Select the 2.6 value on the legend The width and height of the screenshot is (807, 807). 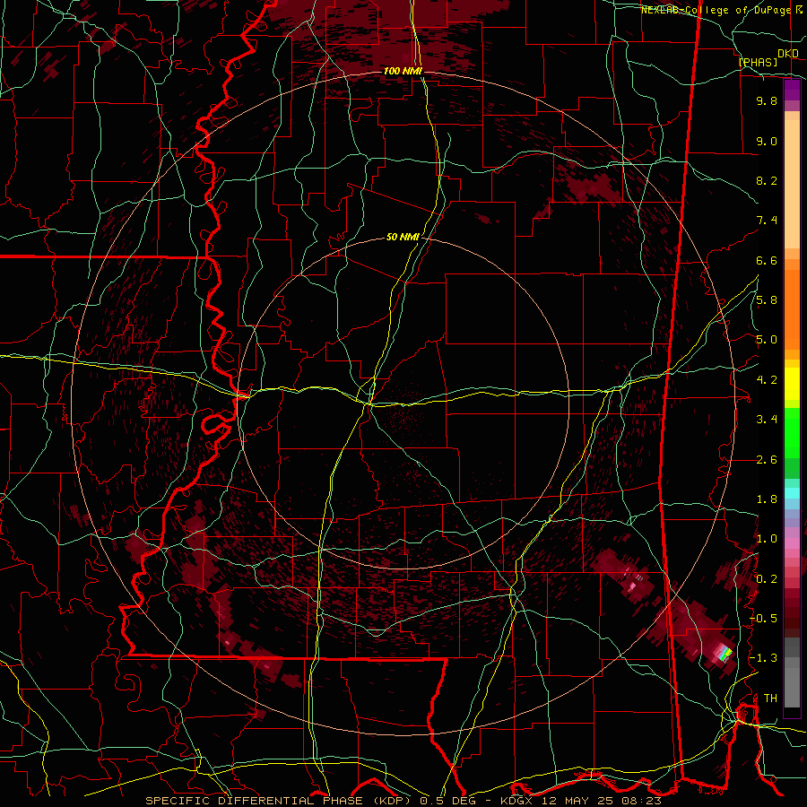click(x=767, y=460)
